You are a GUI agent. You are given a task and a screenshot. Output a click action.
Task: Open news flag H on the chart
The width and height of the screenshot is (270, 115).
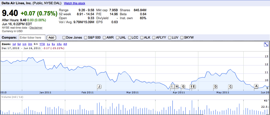pos(177,86)
